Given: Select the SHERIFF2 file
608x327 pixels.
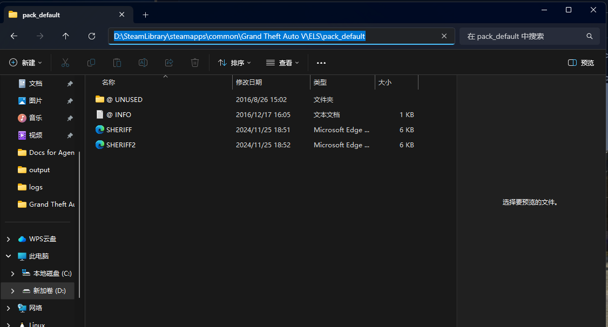Looking at the screenshot, I should (256, 145).
